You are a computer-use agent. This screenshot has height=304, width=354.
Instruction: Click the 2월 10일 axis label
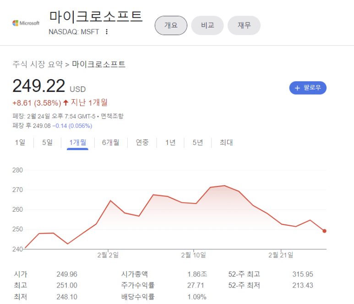click(193, 255)
